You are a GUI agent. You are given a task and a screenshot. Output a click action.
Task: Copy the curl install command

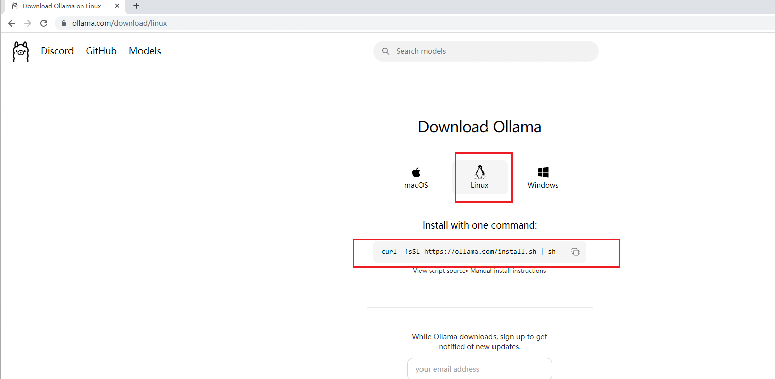click(x=575, y=252)
